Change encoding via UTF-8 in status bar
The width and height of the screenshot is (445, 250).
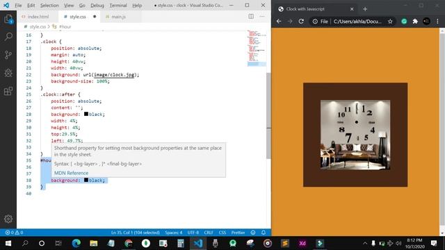(193, 233)
